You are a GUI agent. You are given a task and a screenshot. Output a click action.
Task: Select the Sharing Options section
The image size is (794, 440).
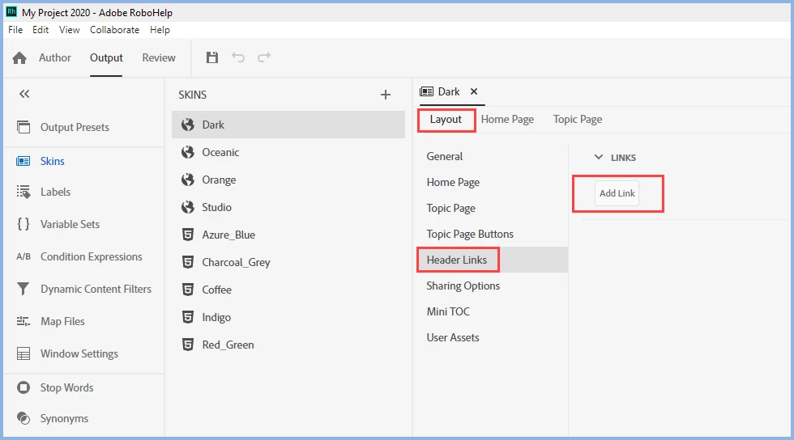tap(463, 286)
